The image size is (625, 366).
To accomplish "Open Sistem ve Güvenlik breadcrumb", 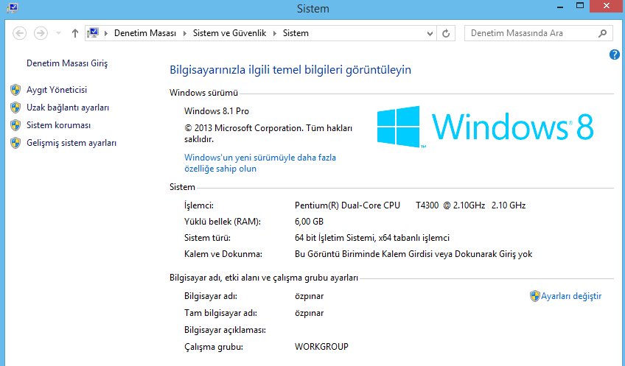I will coord(230,33).
